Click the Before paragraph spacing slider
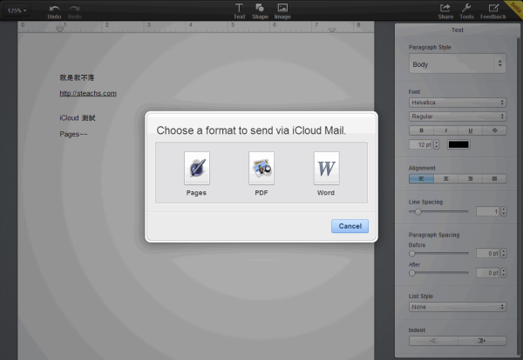 coord(438,254)
